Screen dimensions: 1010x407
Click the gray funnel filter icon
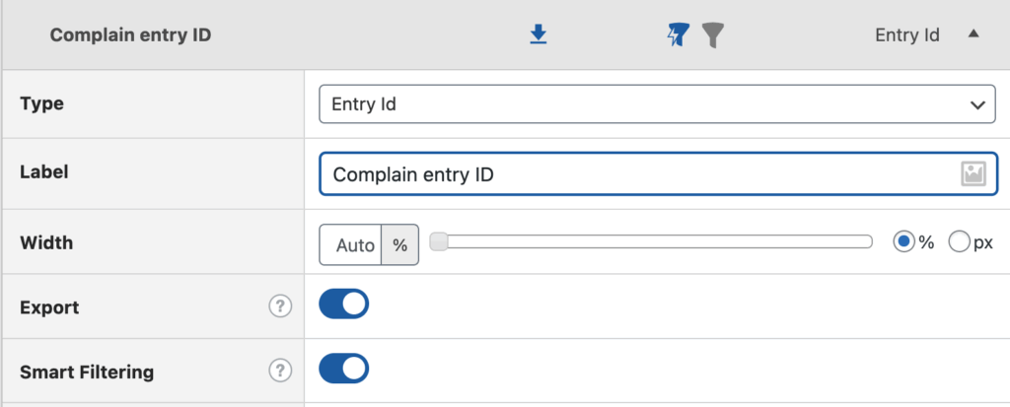tap(712, 35)
